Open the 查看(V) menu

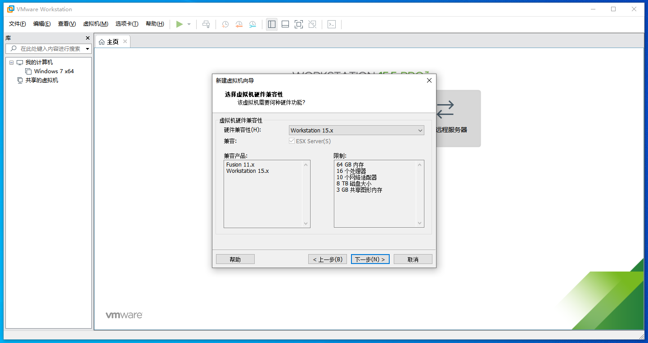[67, 24]
